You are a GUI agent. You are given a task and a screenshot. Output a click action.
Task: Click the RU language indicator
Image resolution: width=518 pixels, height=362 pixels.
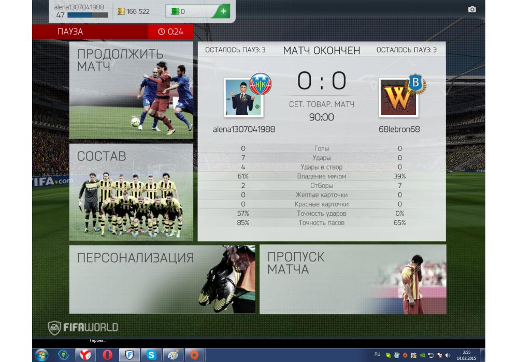coord(377,355)
